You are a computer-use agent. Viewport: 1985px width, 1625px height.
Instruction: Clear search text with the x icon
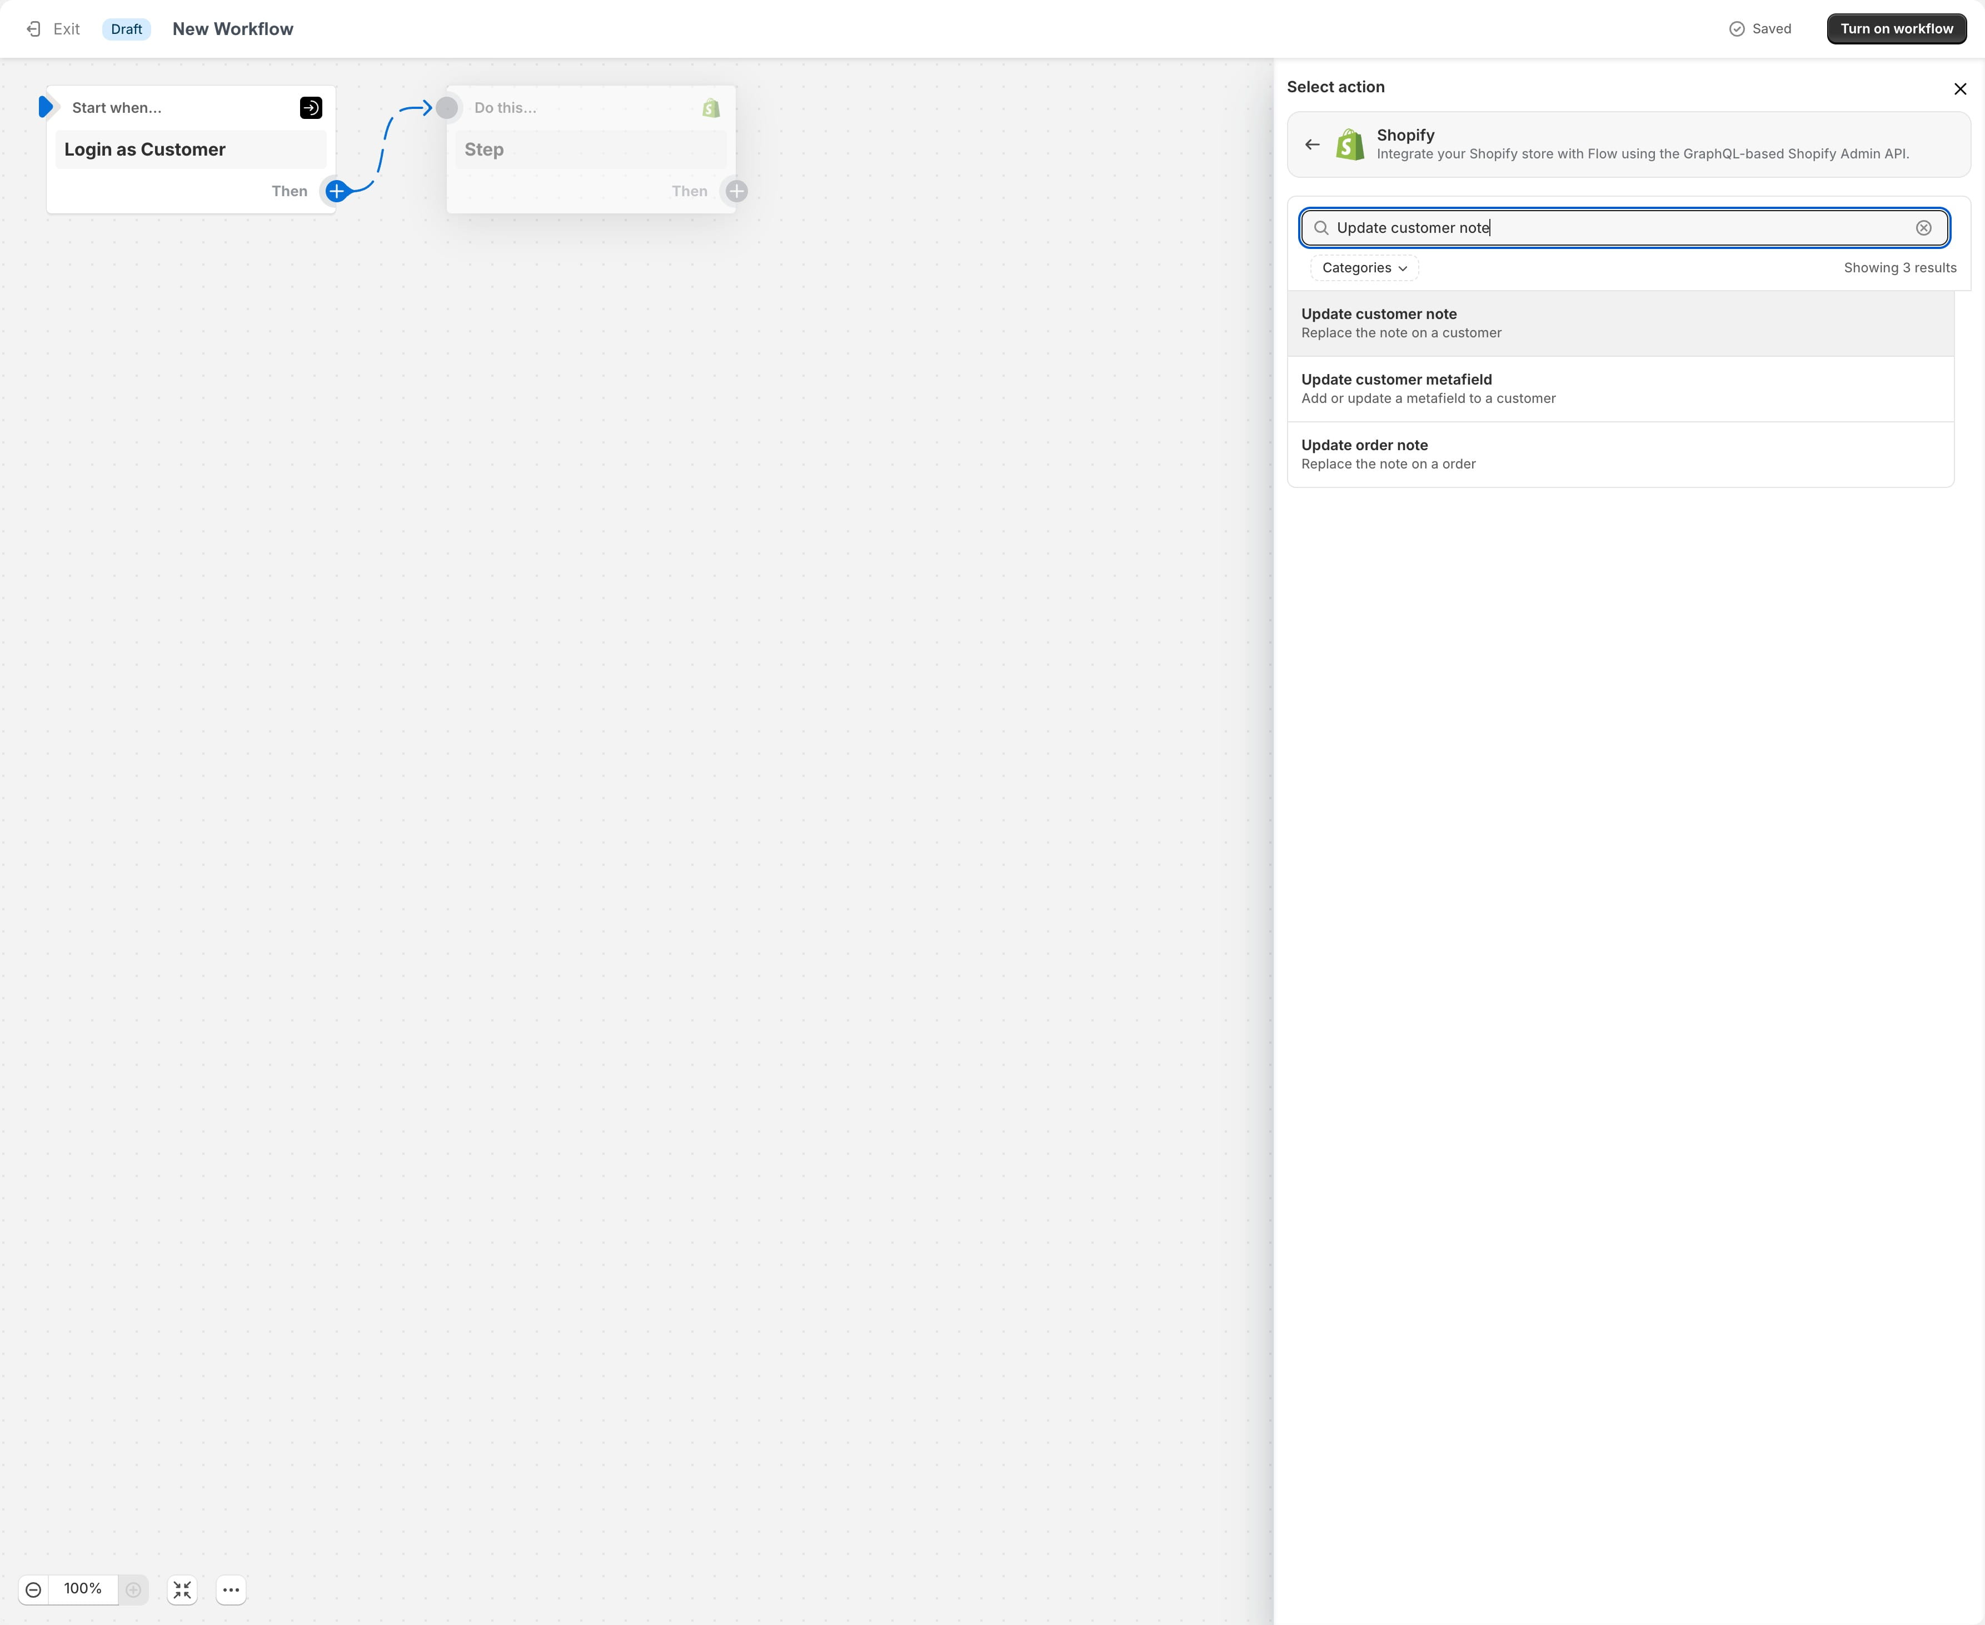click(1923, 227)
